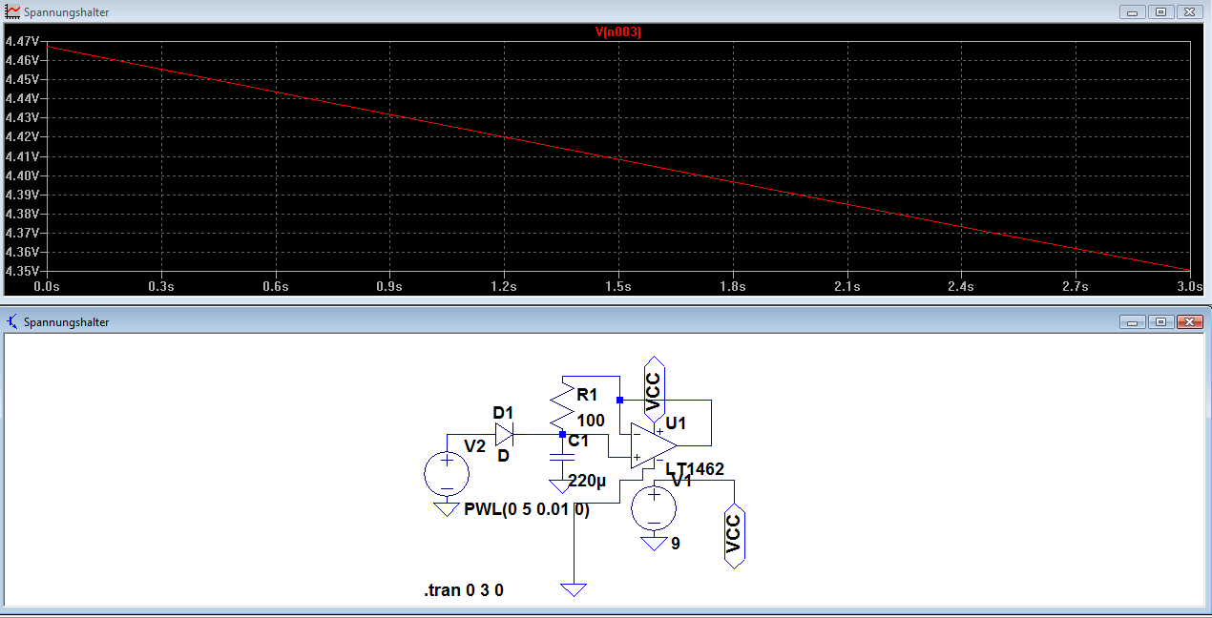Click the plot window icon in title bar
The width and height of the screenshot is (1212, 618).
coord(12,12)
